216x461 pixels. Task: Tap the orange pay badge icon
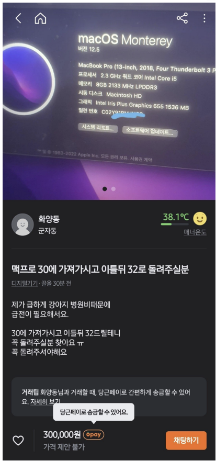pos(94,434)
